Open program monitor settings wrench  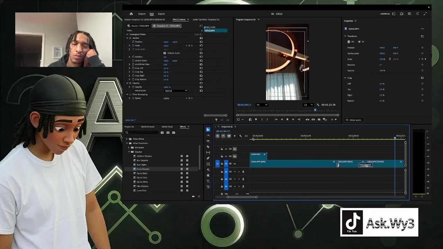(x=318, y=105)
